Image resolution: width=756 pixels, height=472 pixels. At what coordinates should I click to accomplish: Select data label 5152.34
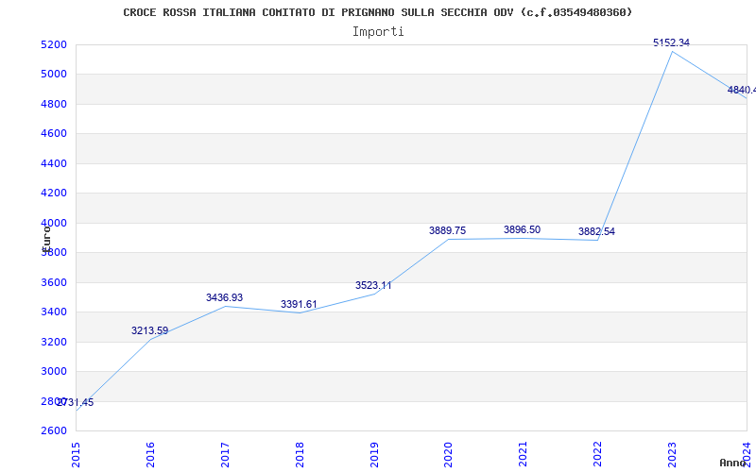(x=672, y=42)
